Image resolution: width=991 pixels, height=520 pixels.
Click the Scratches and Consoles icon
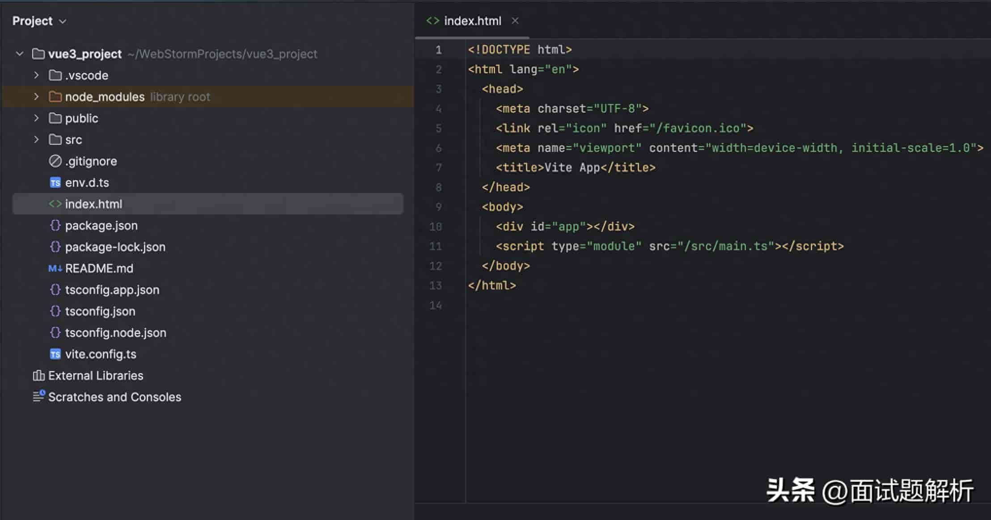click(39, 396)
